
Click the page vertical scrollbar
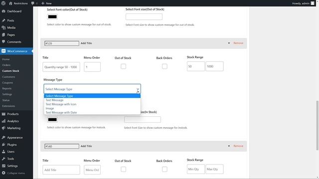pos(317,125)
